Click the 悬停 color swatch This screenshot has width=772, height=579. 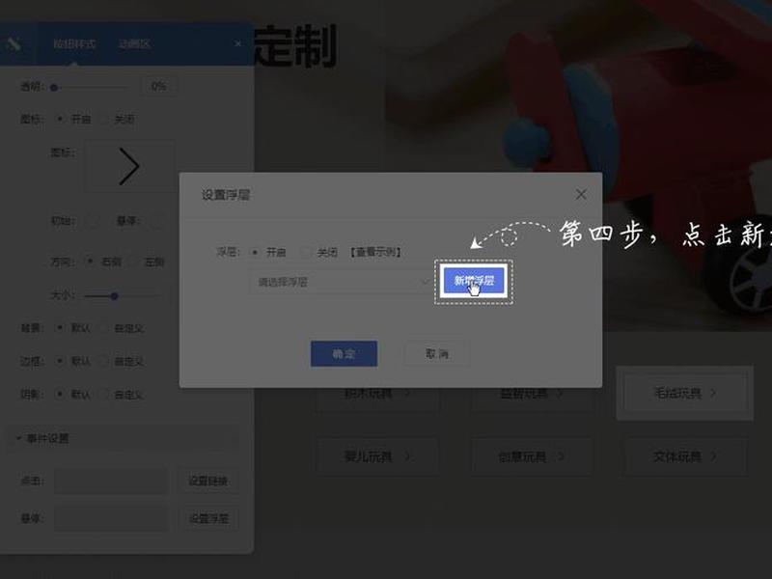pos(156,221)
